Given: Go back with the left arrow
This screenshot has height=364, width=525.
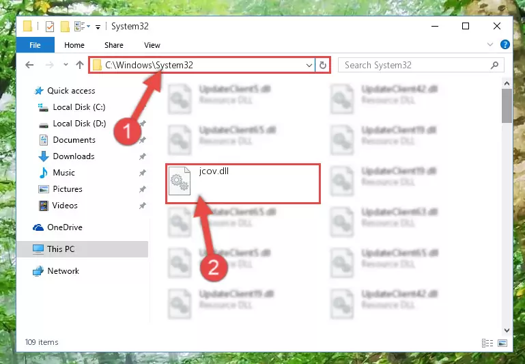Looking at the screenshot, I should [29, 65].
